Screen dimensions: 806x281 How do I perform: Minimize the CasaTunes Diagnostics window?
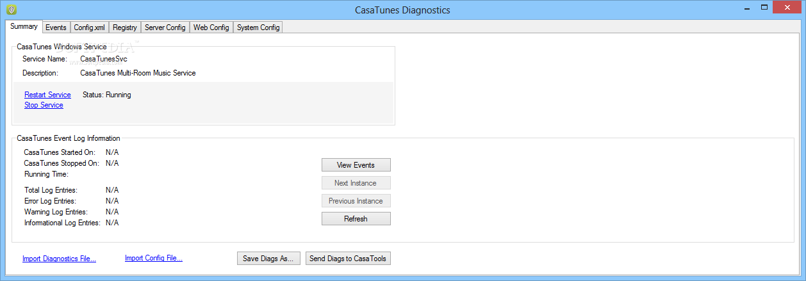point(748,7)
